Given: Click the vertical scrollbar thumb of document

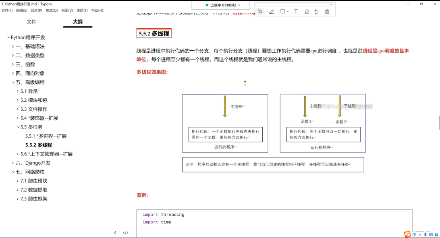Looking at the screenshot, I should 438,122.
